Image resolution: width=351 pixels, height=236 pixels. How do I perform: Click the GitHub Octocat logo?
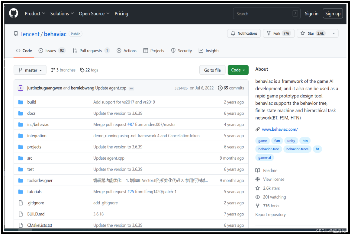click(x=13, y=13)
